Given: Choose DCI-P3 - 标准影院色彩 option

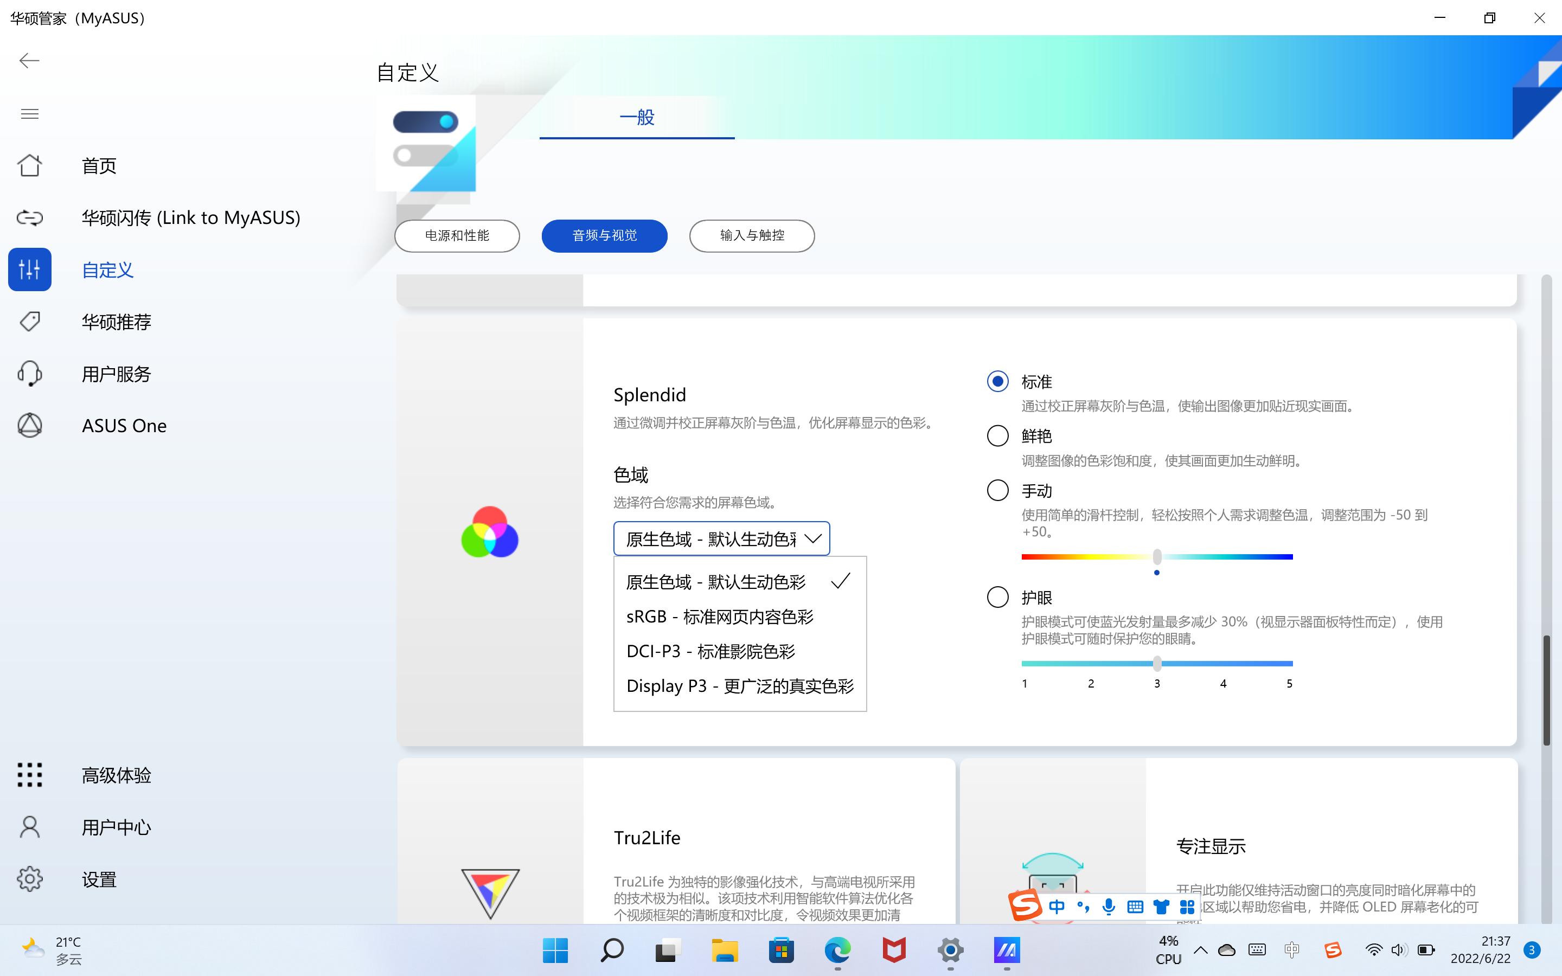Looking at the screenshot, I should click(x=740, y=651).
